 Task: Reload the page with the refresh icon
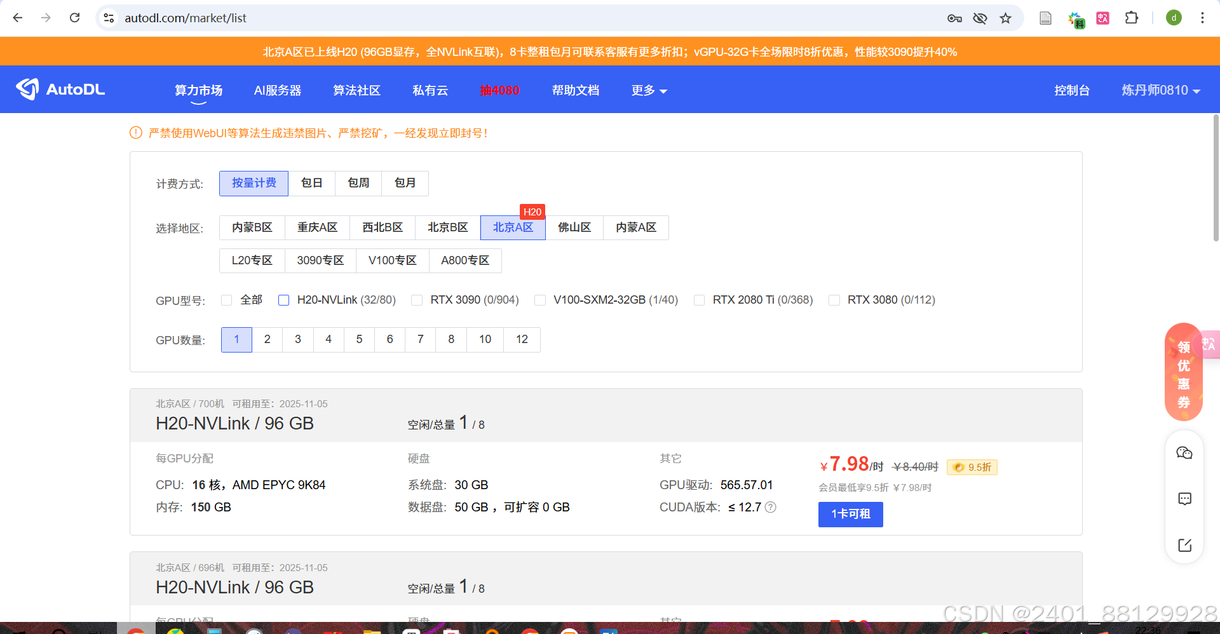click(x=74, y=18)
